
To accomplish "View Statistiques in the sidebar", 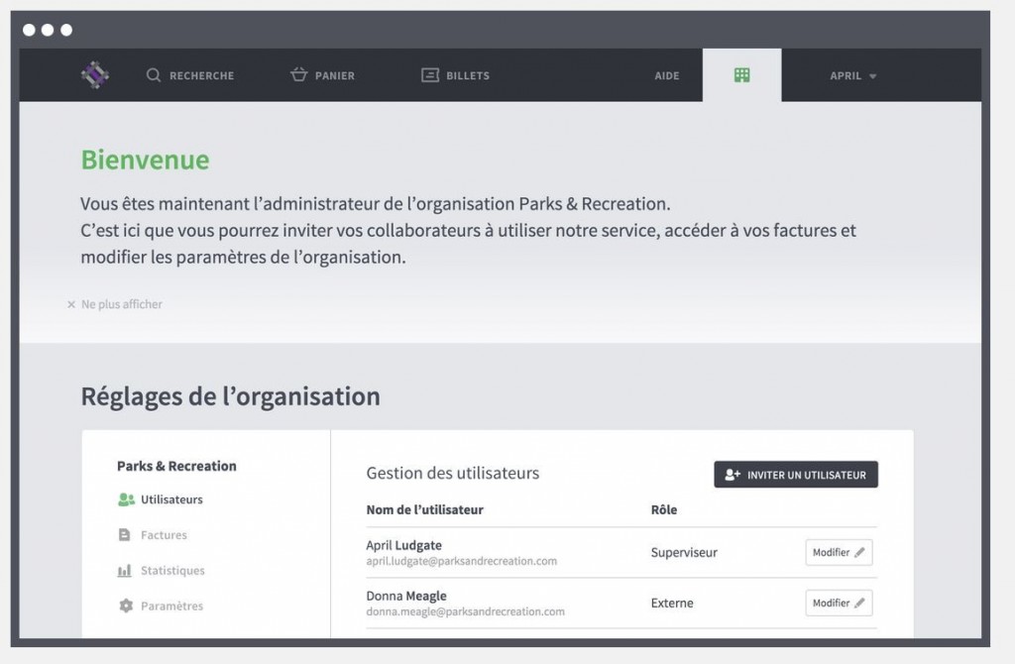I will (162, 571).
